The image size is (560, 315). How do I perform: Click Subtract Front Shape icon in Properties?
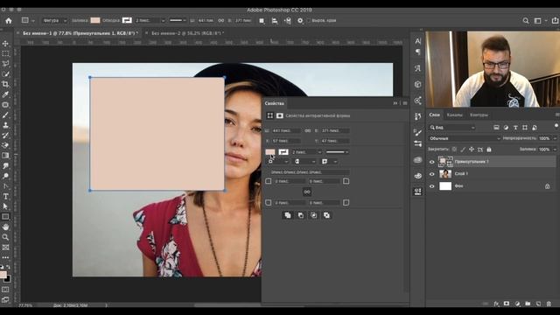301,215
